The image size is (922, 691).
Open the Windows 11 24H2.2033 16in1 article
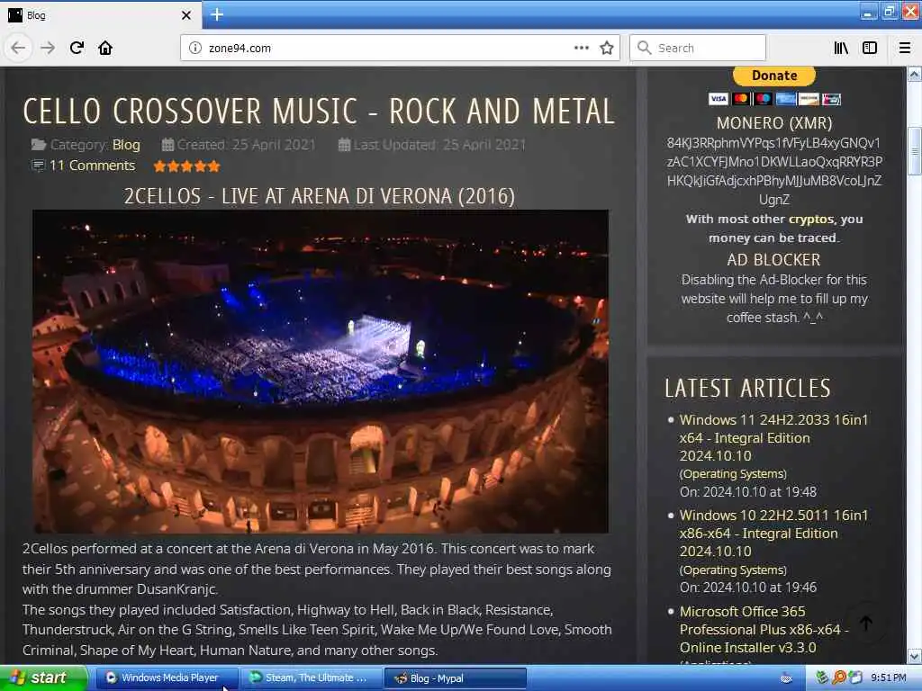[x=773, y=438]
